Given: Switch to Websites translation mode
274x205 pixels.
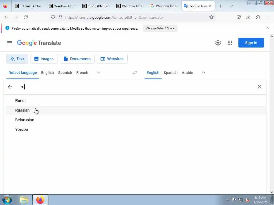Looking at the screenshot, I should pos(112,59).
